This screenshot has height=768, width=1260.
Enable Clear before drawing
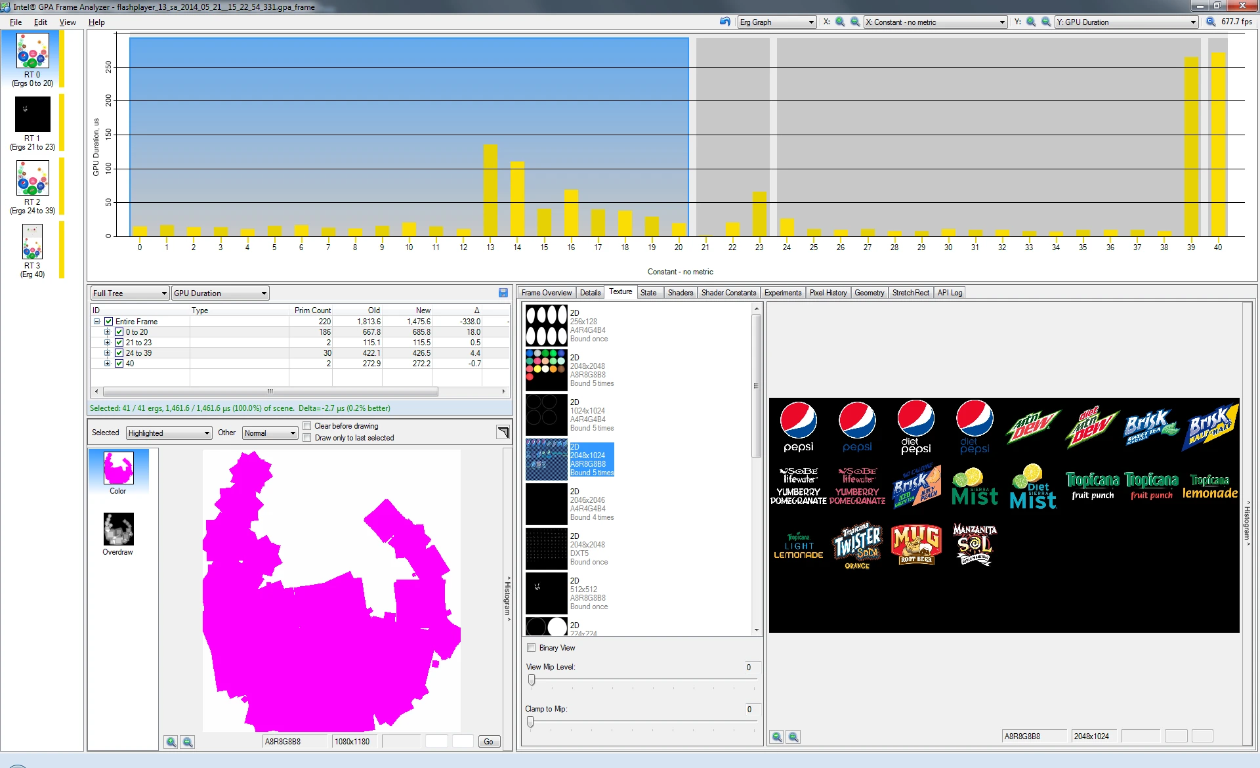click(x=306, y=426)
